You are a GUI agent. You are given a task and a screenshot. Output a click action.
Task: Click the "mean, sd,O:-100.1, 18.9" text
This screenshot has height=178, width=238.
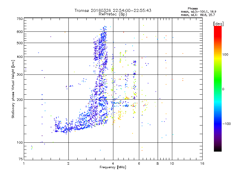(198, 12)
